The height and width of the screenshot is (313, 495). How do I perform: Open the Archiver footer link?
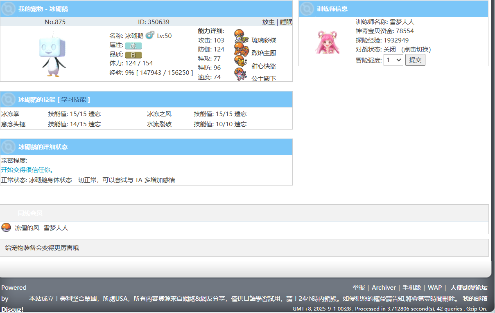(384, 288)
